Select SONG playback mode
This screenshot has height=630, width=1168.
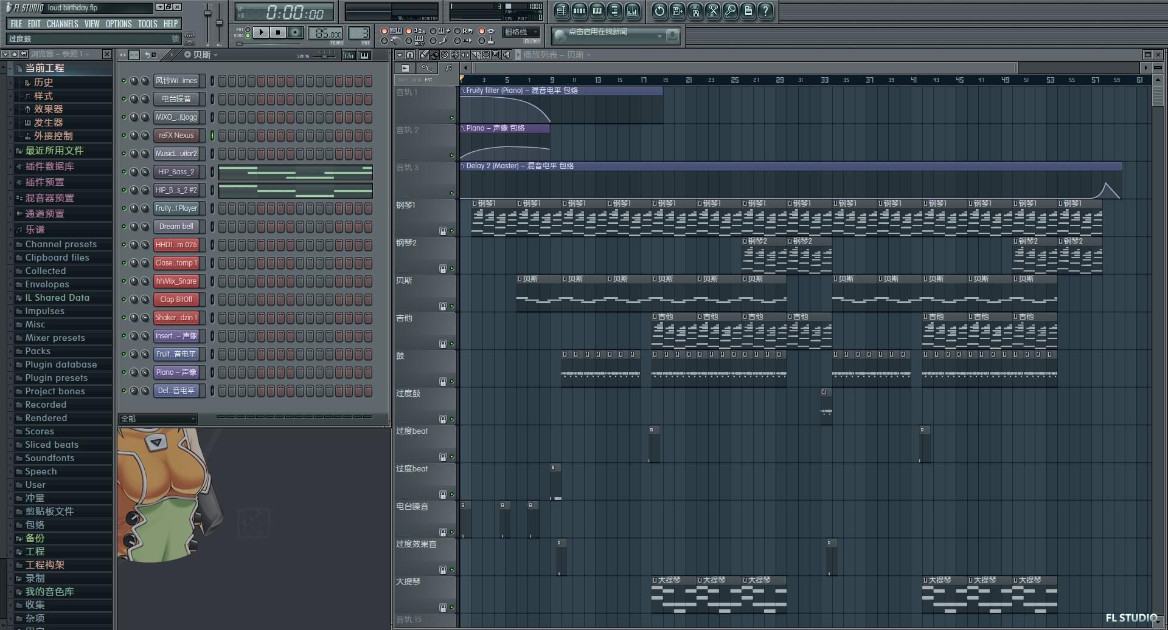tap(248, 35)
